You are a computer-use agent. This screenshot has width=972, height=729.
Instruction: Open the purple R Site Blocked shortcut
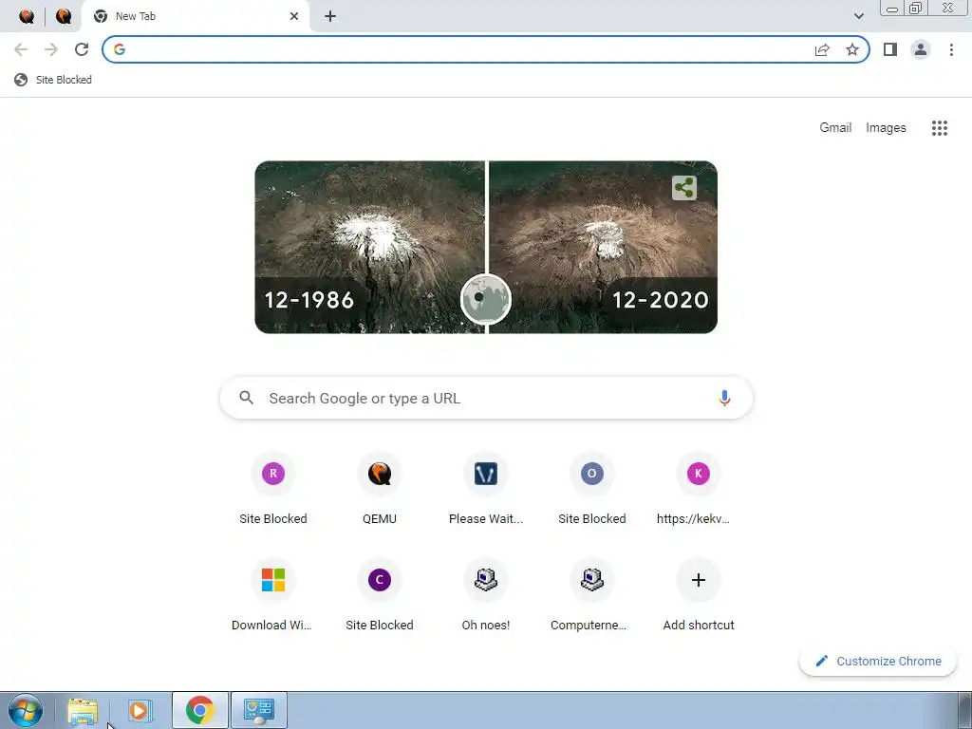(x=273, y=490)
